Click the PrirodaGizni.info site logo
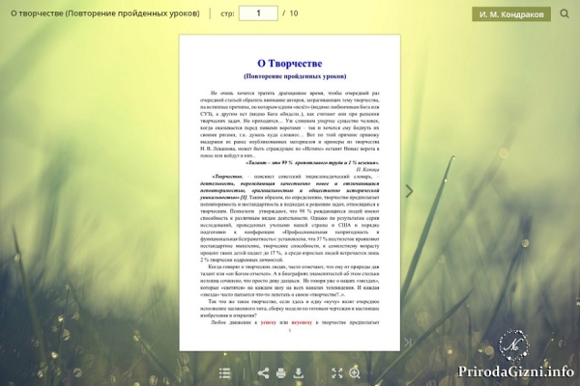 click(x=515, y=372)
